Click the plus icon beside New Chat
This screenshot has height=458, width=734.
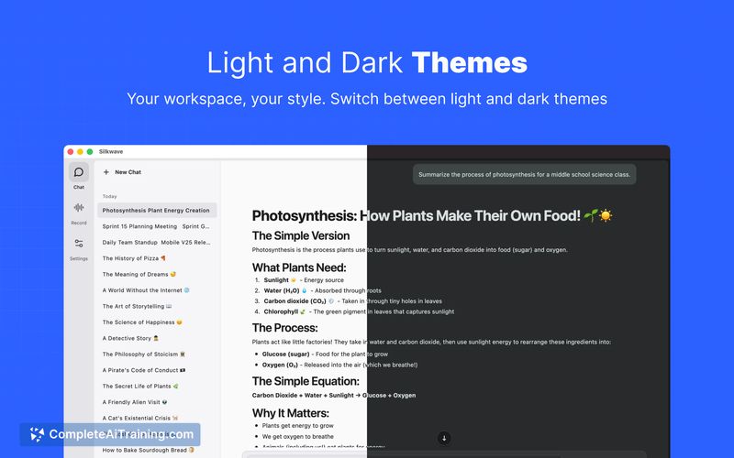click(106, 172)
